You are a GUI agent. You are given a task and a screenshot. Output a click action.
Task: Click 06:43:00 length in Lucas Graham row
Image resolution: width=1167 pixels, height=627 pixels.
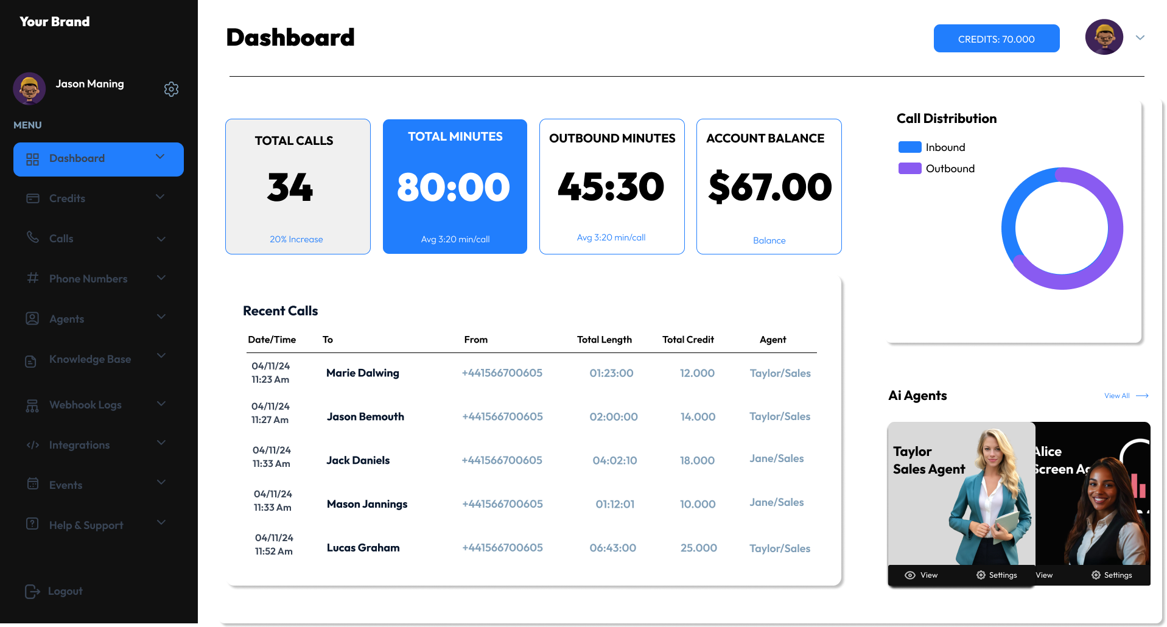tap(613, 548)
